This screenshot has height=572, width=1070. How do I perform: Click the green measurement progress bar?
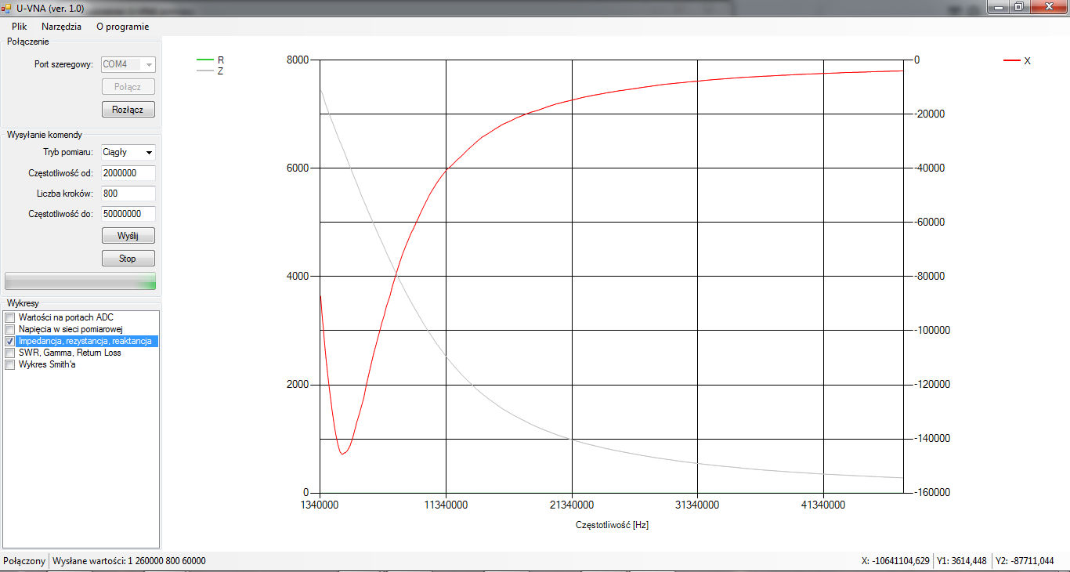(x=80, y=281)
